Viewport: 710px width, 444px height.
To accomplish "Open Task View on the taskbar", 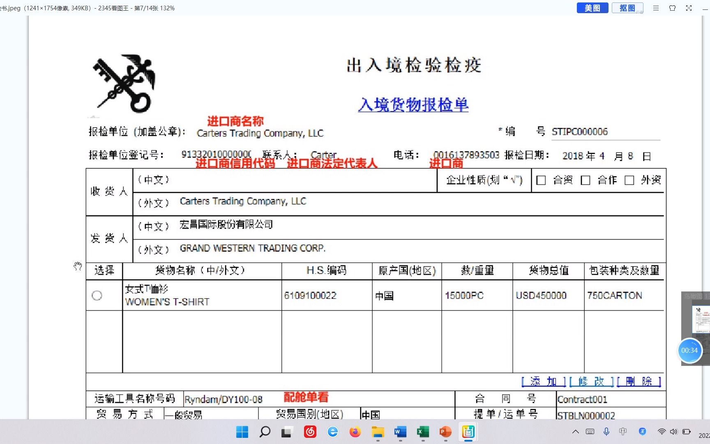I will 287,432.
